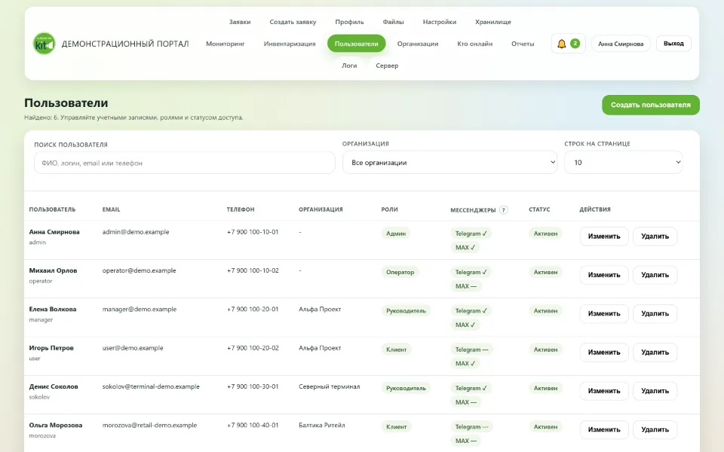Select the active Пользователи tab
724x452 pixels.
coord(357,44)
